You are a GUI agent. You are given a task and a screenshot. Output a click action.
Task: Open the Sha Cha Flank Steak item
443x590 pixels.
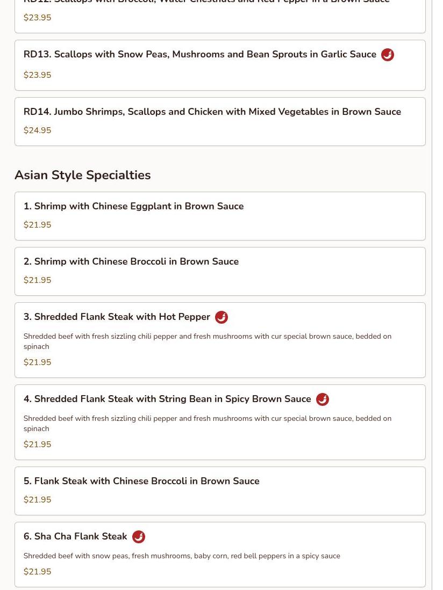75,536
